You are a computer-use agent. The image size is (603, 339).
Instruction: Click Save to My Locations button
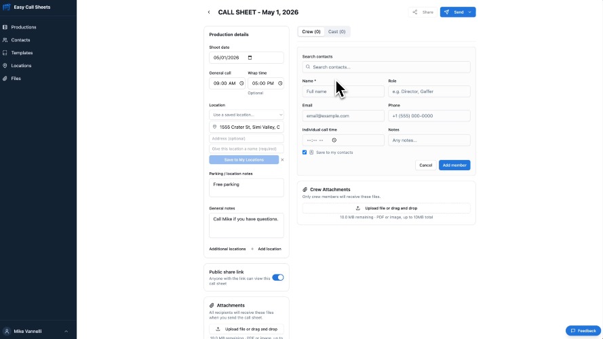click(244, 160)
